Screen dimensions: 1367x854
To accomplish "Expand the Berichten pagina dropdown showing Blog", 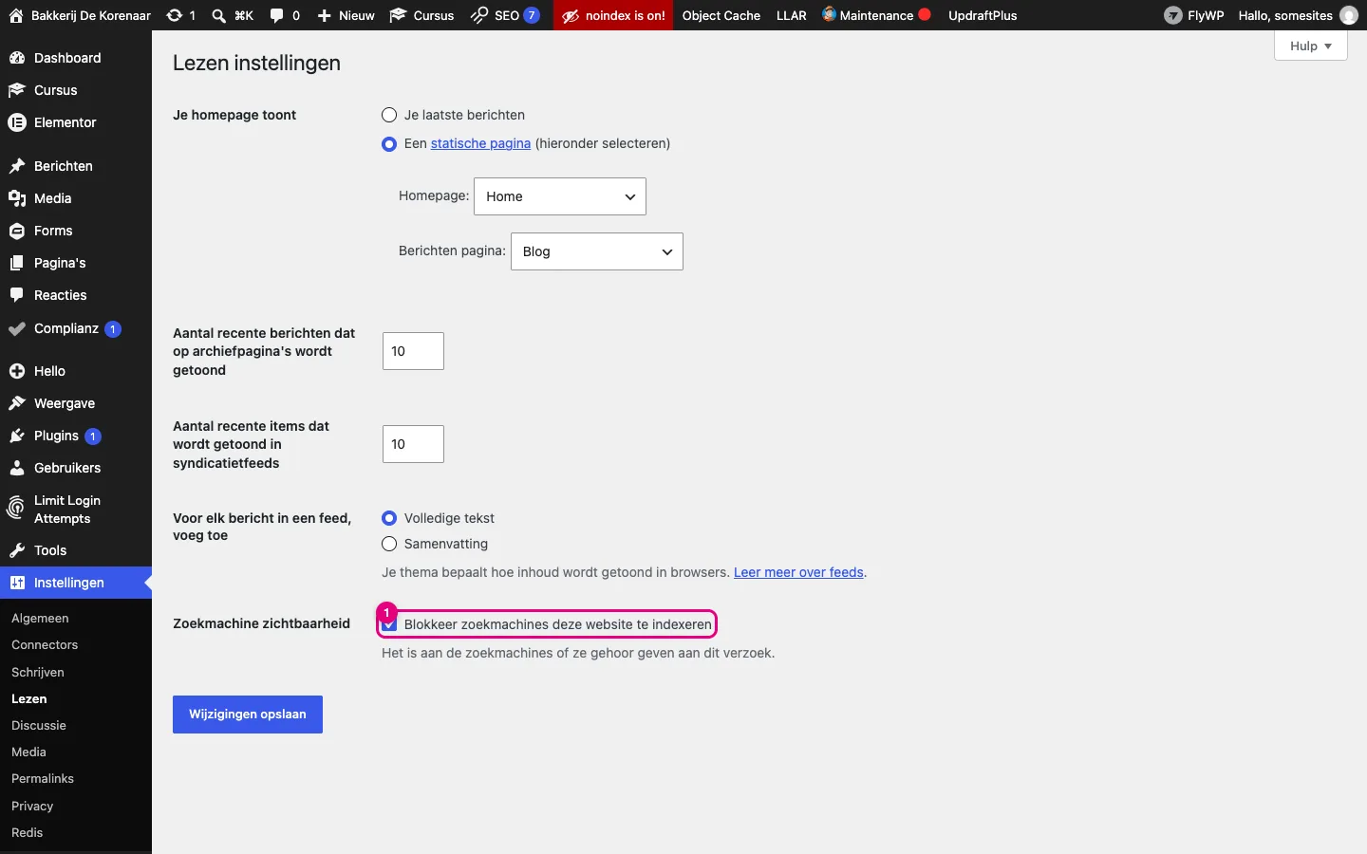I will coord(597,251).
